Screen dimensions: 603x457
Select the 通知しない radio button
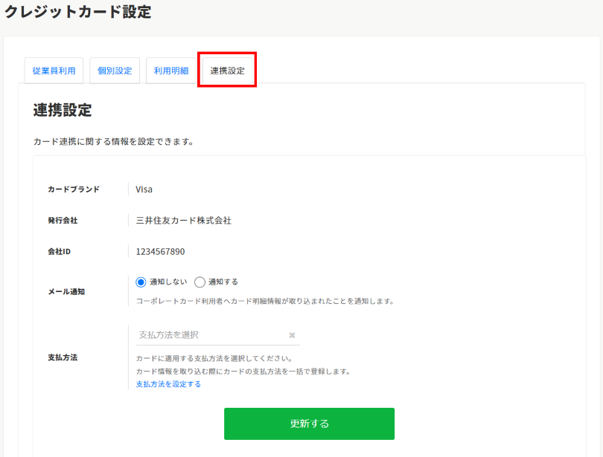click(x=141, y=282)
